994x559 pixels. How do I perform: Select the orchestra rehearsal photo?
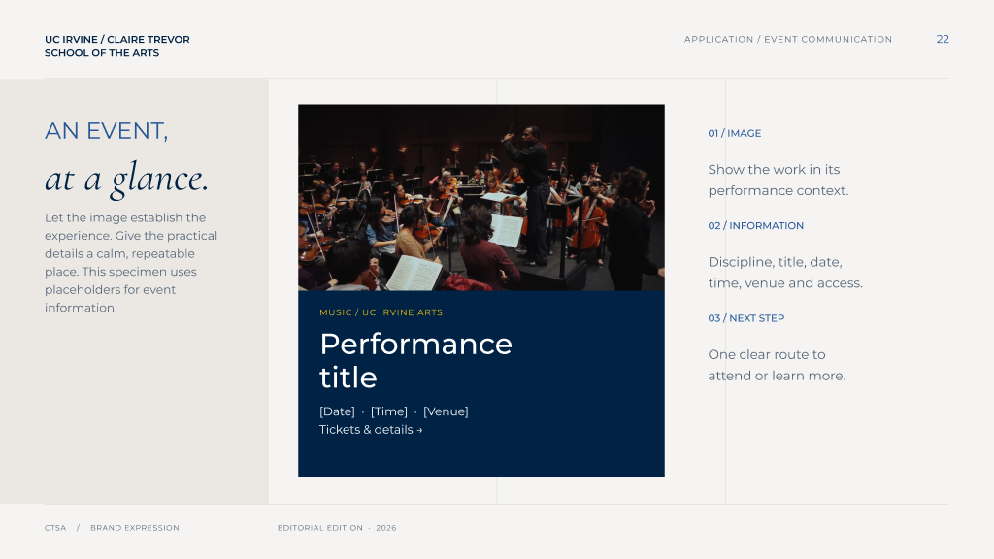coord(481,198)
